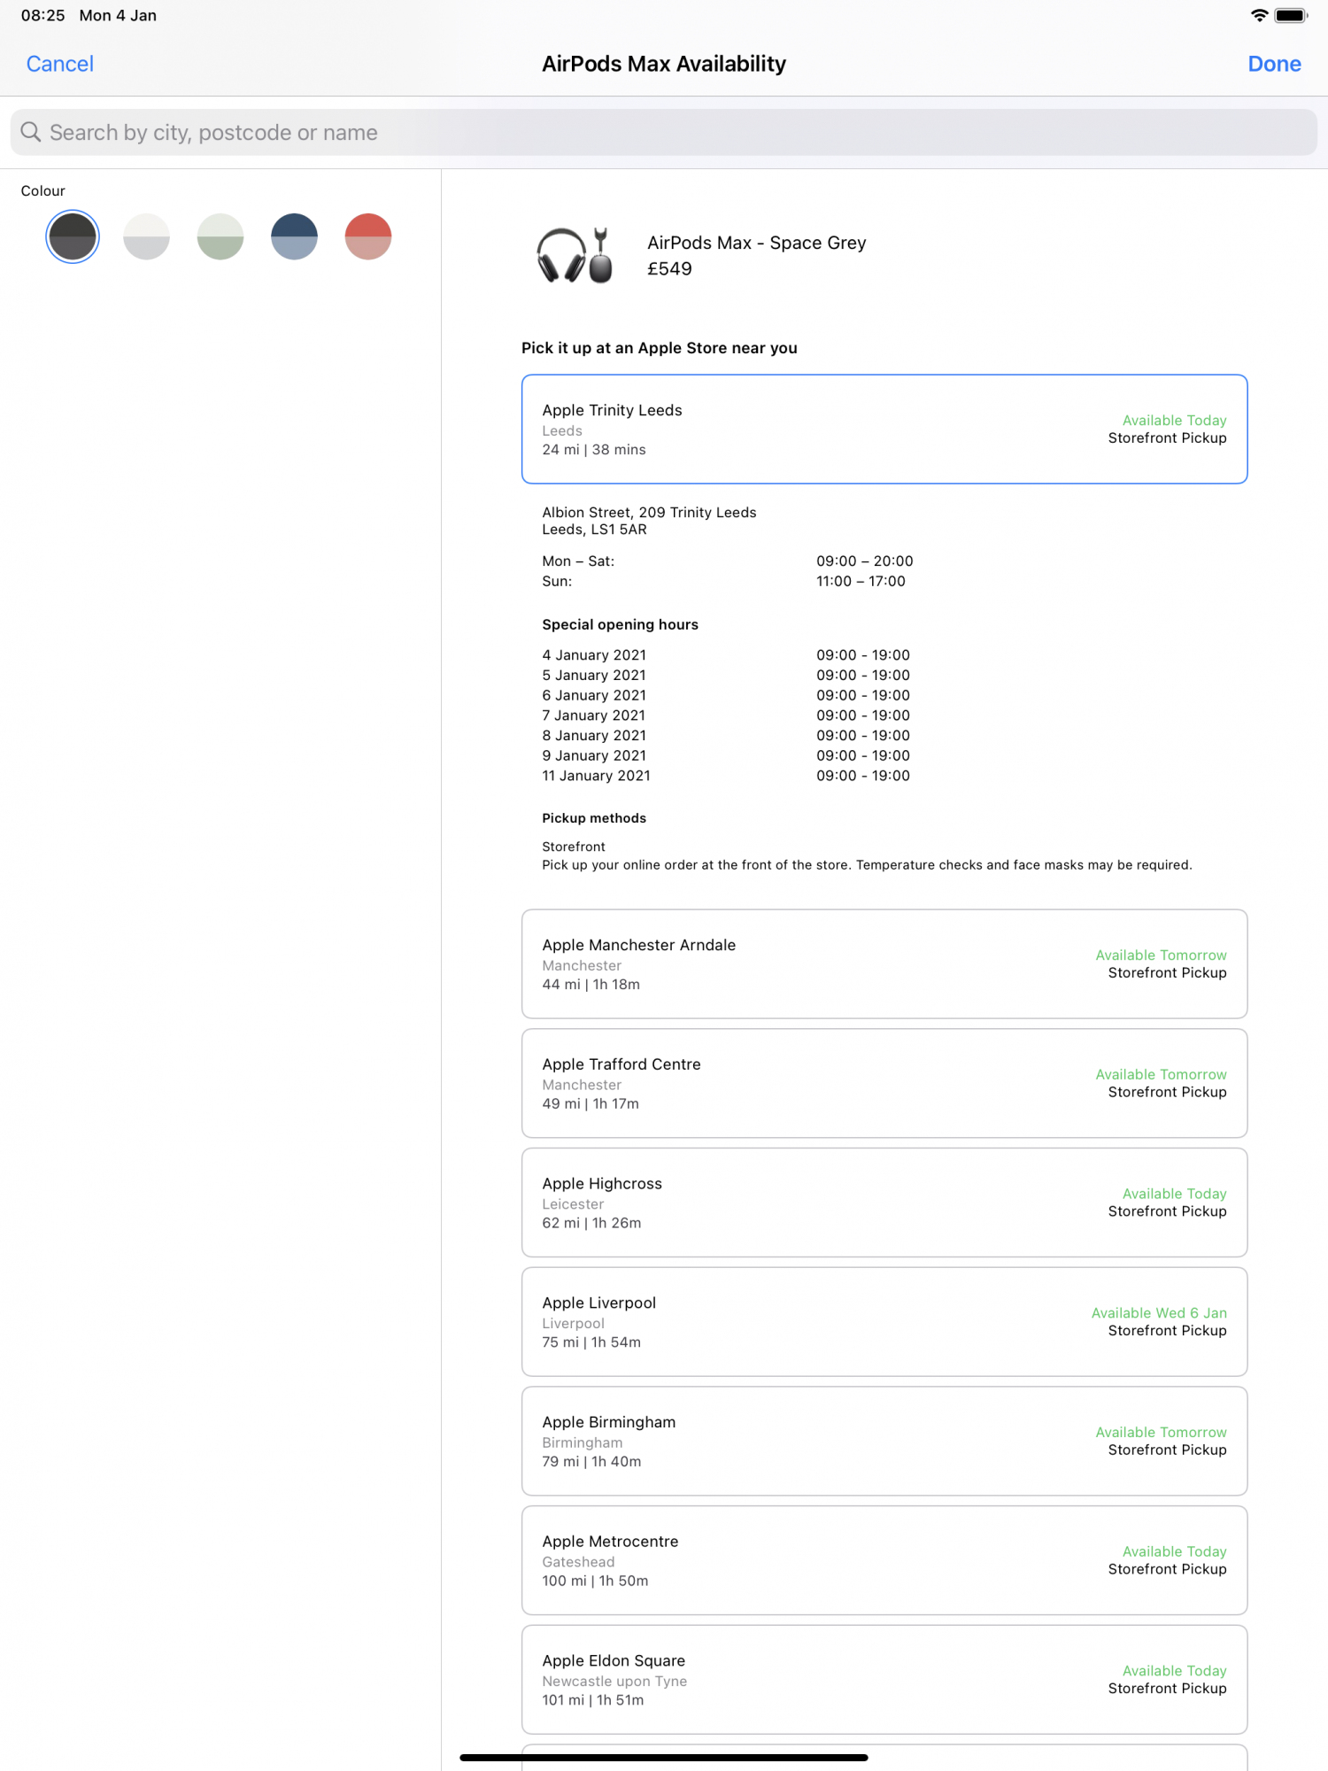Tap the Mon – Sat hours row
Screen dimensions: 1328x1771
727,561
